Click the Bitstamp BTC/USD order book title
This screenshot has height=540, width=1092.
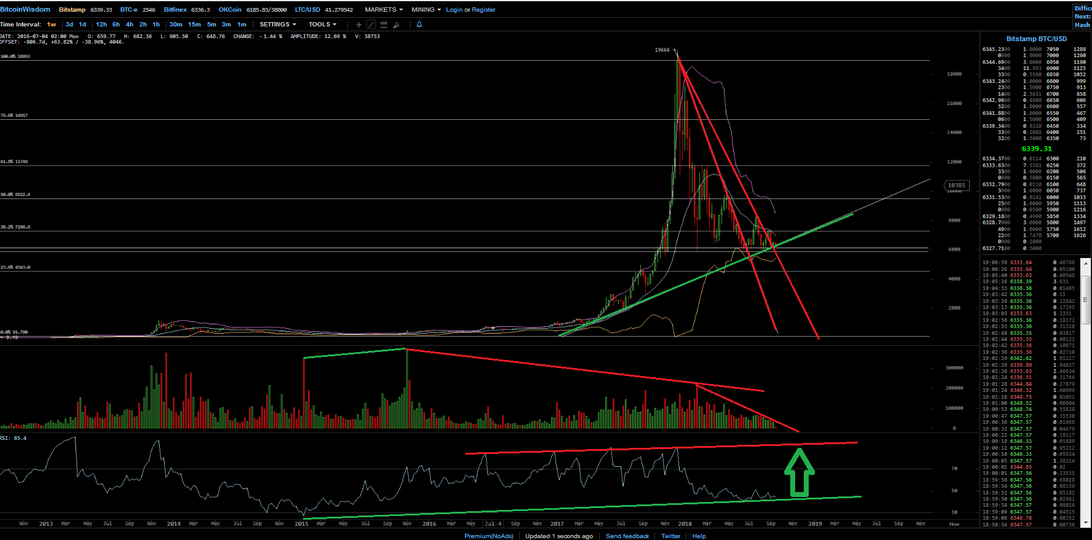click(x=1036, y=39)
